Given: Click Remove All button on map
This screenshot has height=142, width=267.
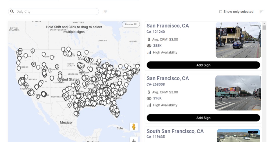Looking at the screenshot, I should [x=131, y=24].
